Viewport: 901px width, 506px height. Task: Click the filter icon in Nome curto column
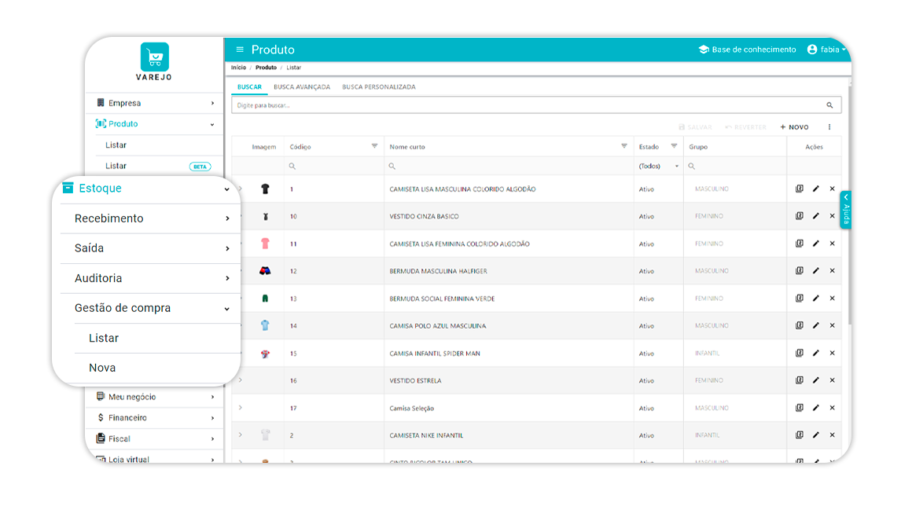click(624, 146)
